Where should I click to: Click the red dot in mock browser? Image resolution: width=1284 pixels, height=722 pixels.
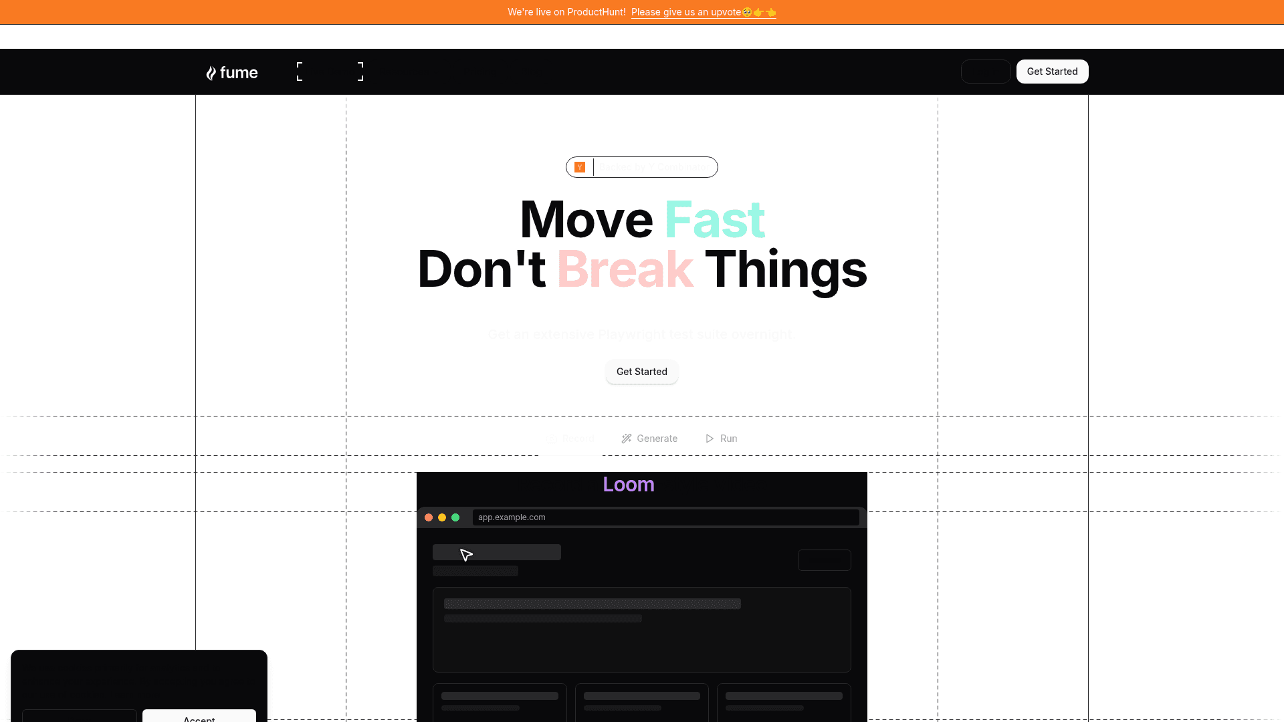click(429, 517)
